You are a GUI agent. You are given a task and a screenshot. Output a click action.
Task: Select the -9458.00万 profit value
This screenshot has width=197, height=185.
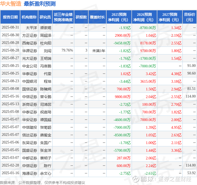click(122, 43)
